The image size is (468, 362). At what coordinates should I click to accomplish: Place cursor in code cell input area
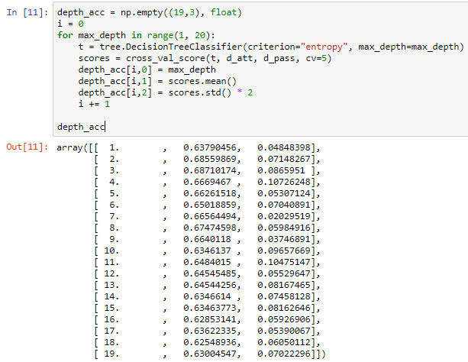[260, 69]
